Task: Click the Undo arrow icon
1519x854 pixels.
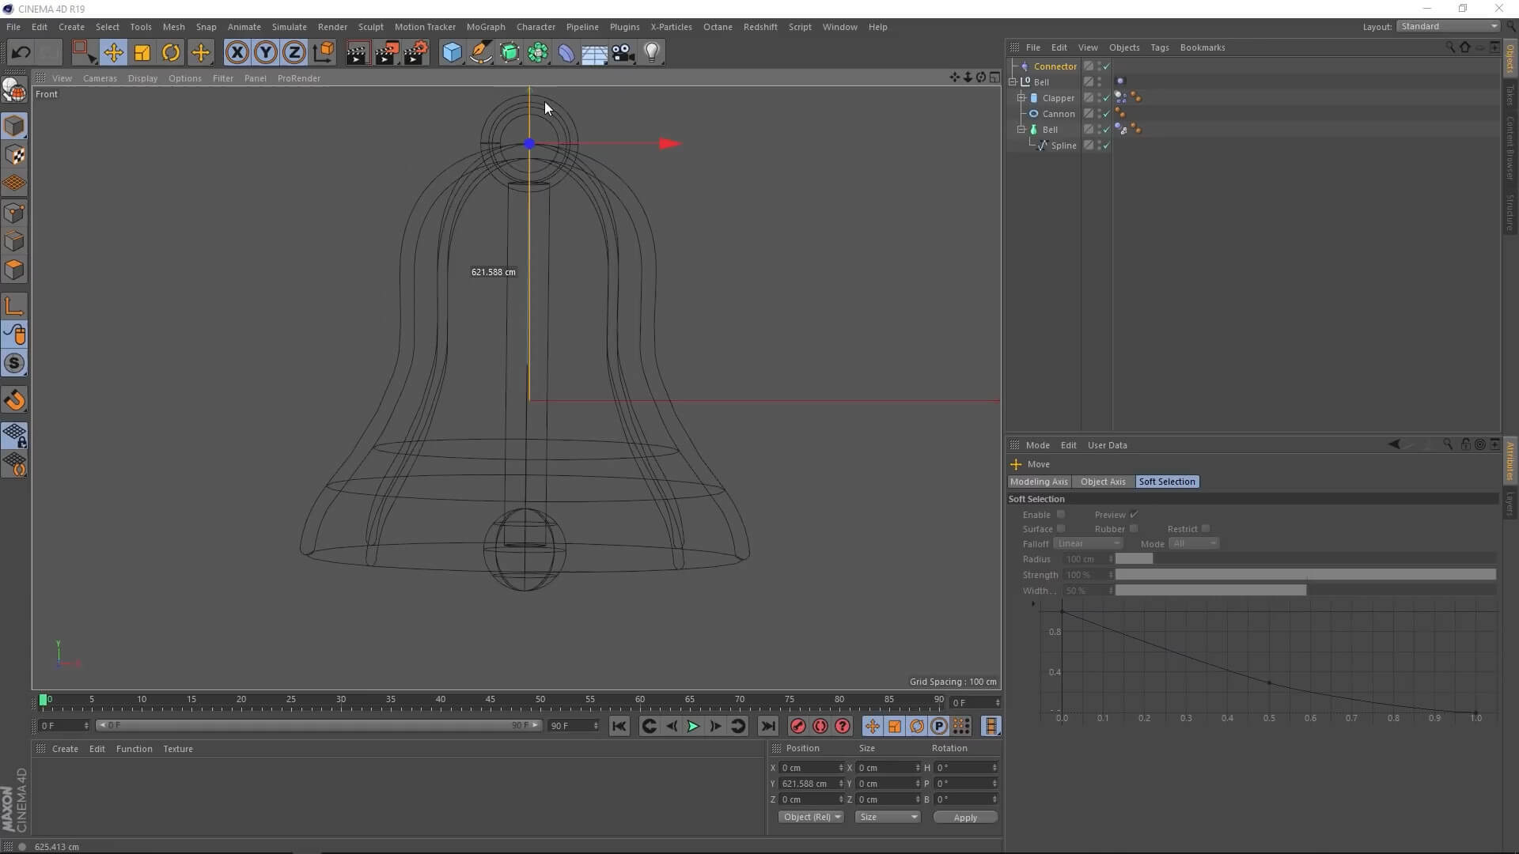Action: 21,53
